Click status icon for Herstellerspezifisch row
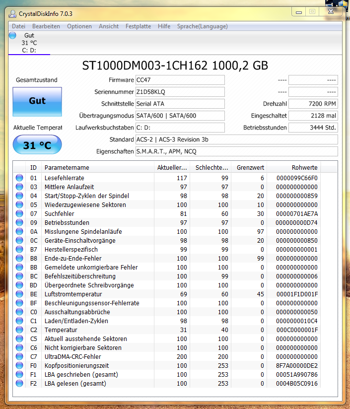350x409 pixels. coord(19,249)
